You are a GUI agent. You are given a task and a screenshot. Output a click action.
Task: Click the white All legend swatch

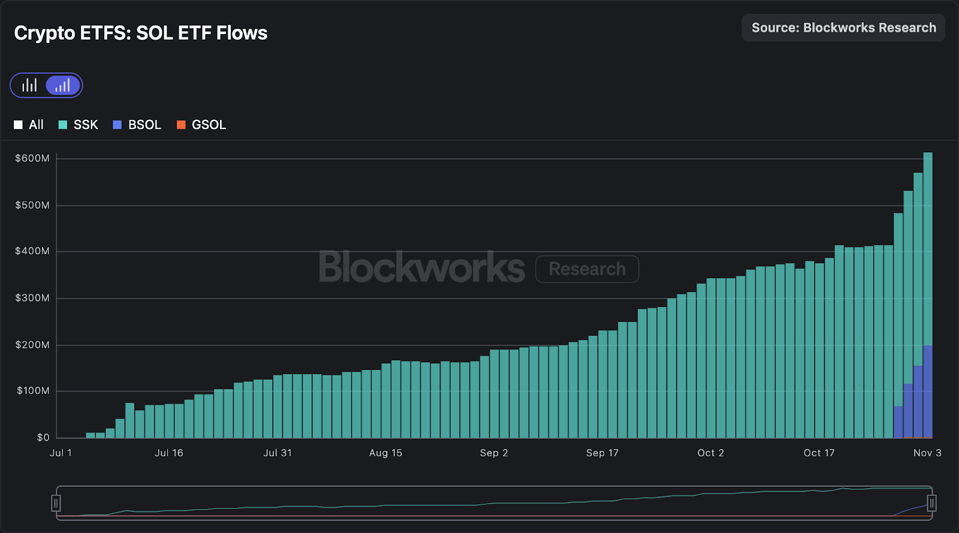click(x=18, y=125)
